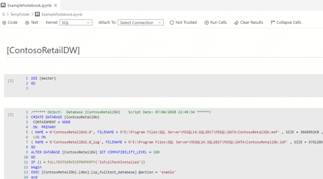323x179 pixels.
Task: Click the SET COMPATIBILITY_LEVEL = 100 line
Action: [95, 152]
